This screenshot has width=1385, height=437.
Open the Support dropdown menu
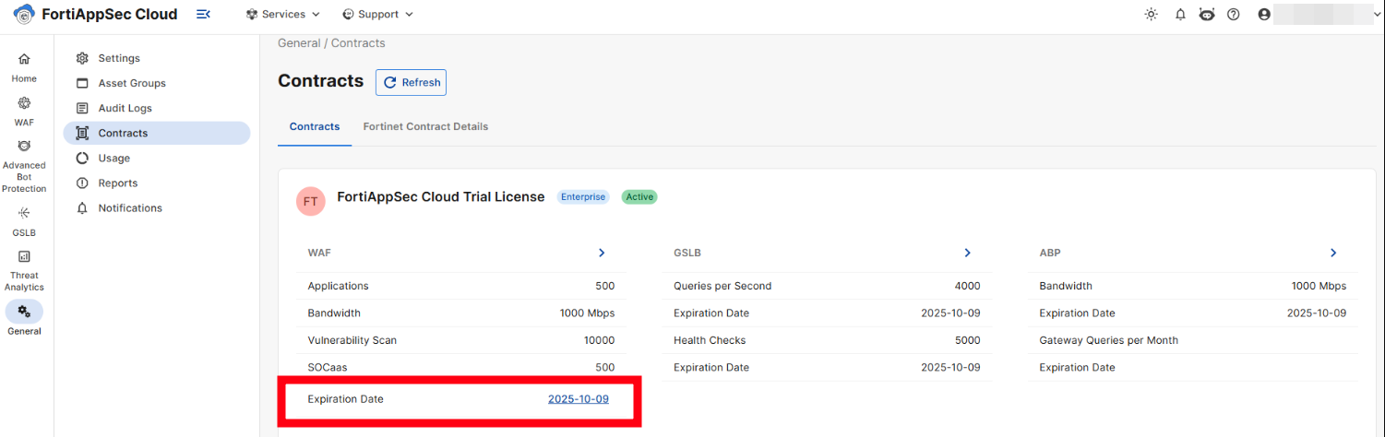click(377, 14)
